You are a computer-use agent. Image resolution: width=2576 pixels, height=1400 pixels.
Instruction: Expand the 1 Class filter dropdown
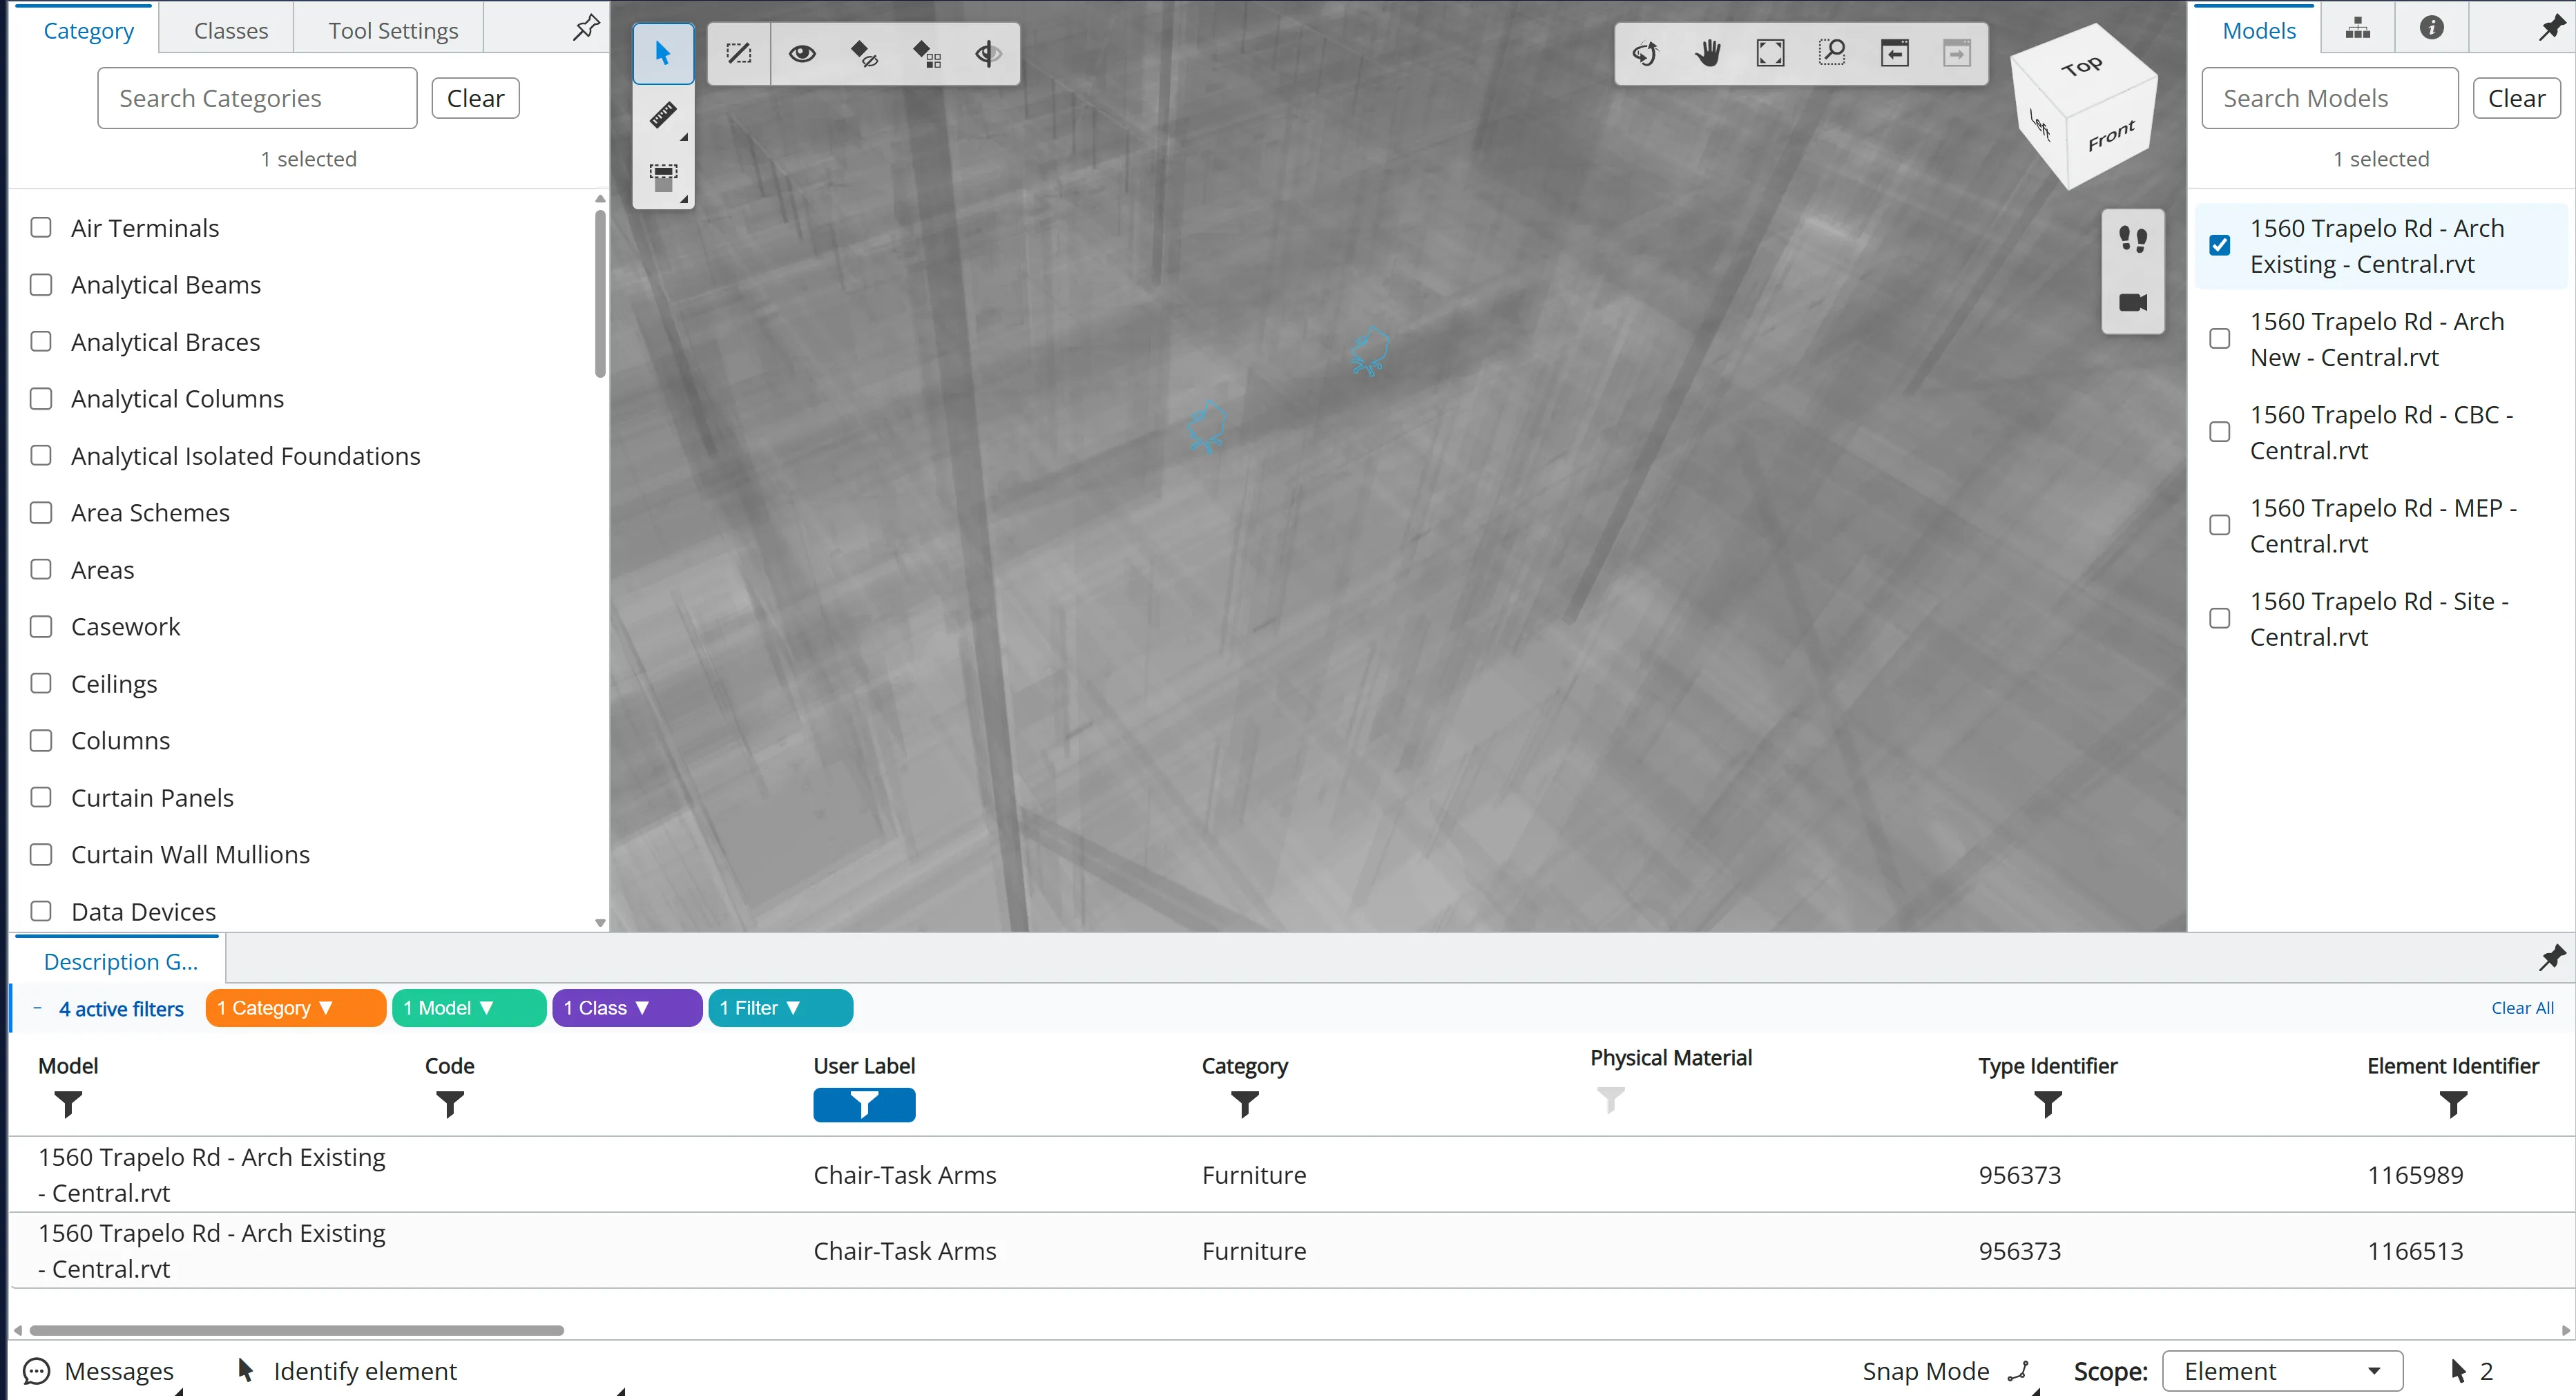[626, 1008]
